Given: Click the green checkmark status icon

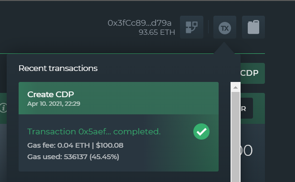Looking at the screenshot, I should (201, 131).
